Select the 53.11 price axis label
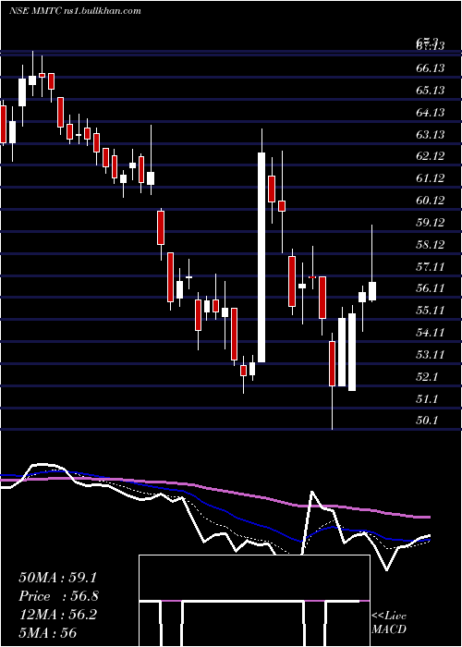The image size is (462, 647). [x=431, y=355]
